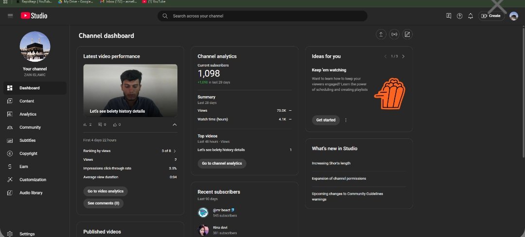Open Content in sidebar
Image resolution: width=525 pixels, height=237 pixels.
35,101
